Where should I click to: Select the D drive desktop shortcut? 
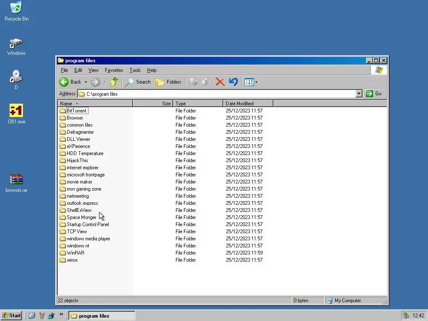(16, 80)
